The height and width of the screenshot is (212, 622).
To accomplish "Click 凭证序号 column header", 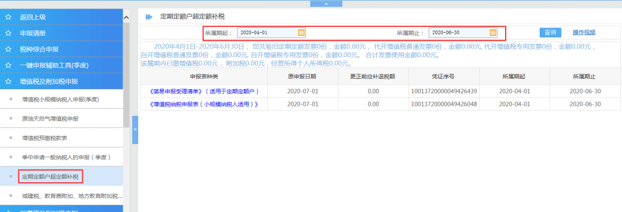I will click(x=443, y=76).
